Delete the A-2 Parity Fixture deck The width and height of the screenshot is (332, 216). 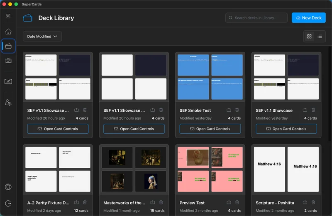85,202
